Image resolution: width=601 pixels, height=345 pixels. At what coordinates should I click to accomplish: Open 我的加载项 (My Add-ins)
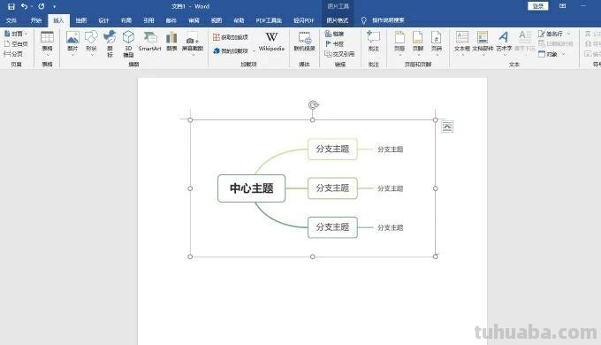[x=231, y=50]
